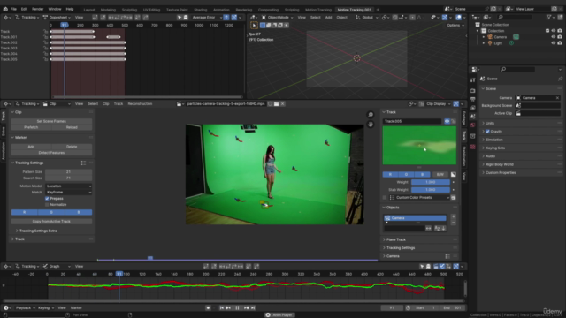Click the minus icon to remove tracking object

tap(454, 223)
